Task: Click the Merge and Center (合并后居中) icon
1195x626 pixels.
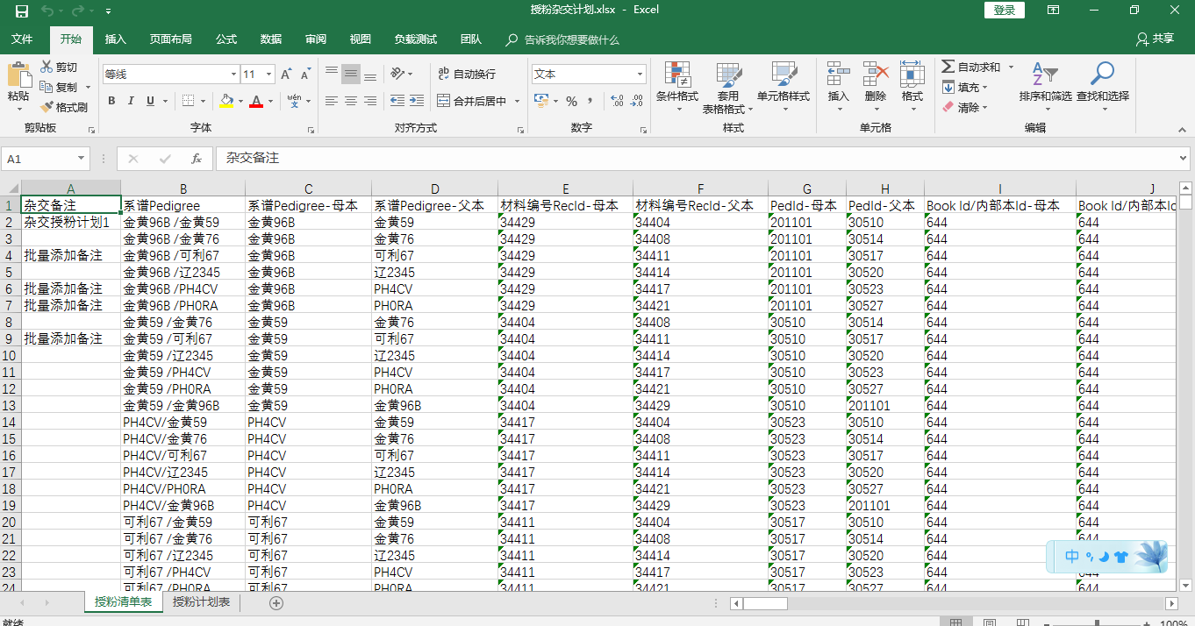Action: (443, 101)
